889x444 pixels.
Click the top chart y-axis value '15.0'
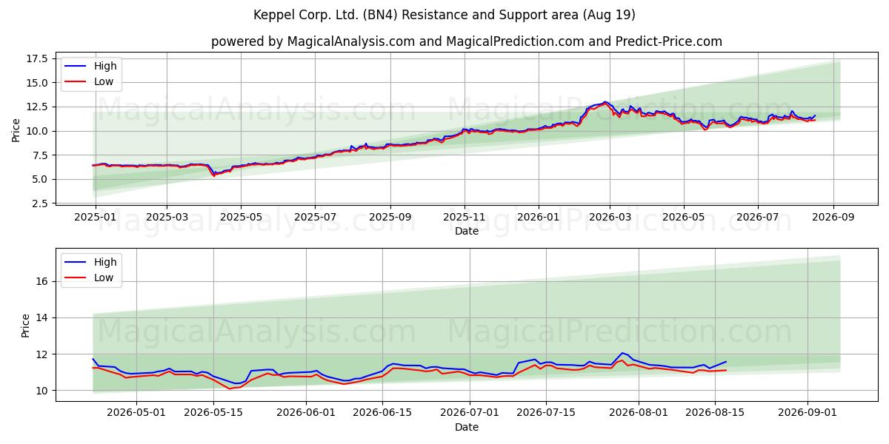pos(37,83)
